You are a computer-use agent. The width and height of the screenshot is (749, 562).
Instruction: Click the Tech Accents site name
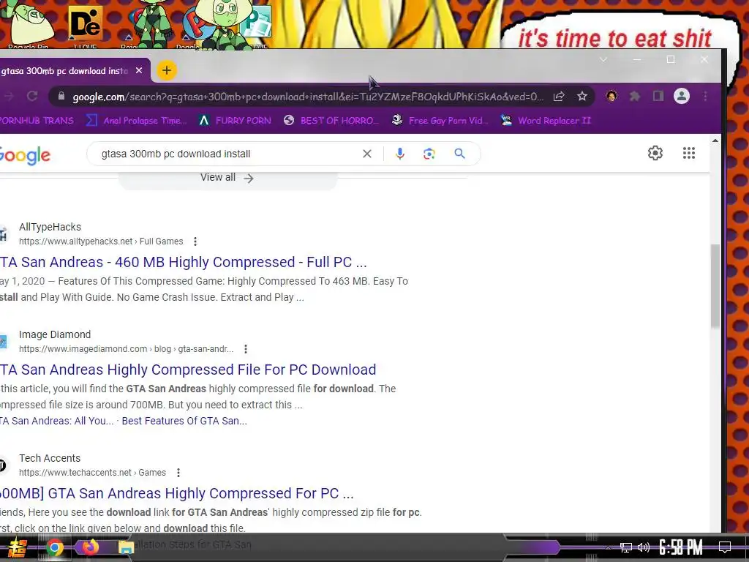click(50, 458)
